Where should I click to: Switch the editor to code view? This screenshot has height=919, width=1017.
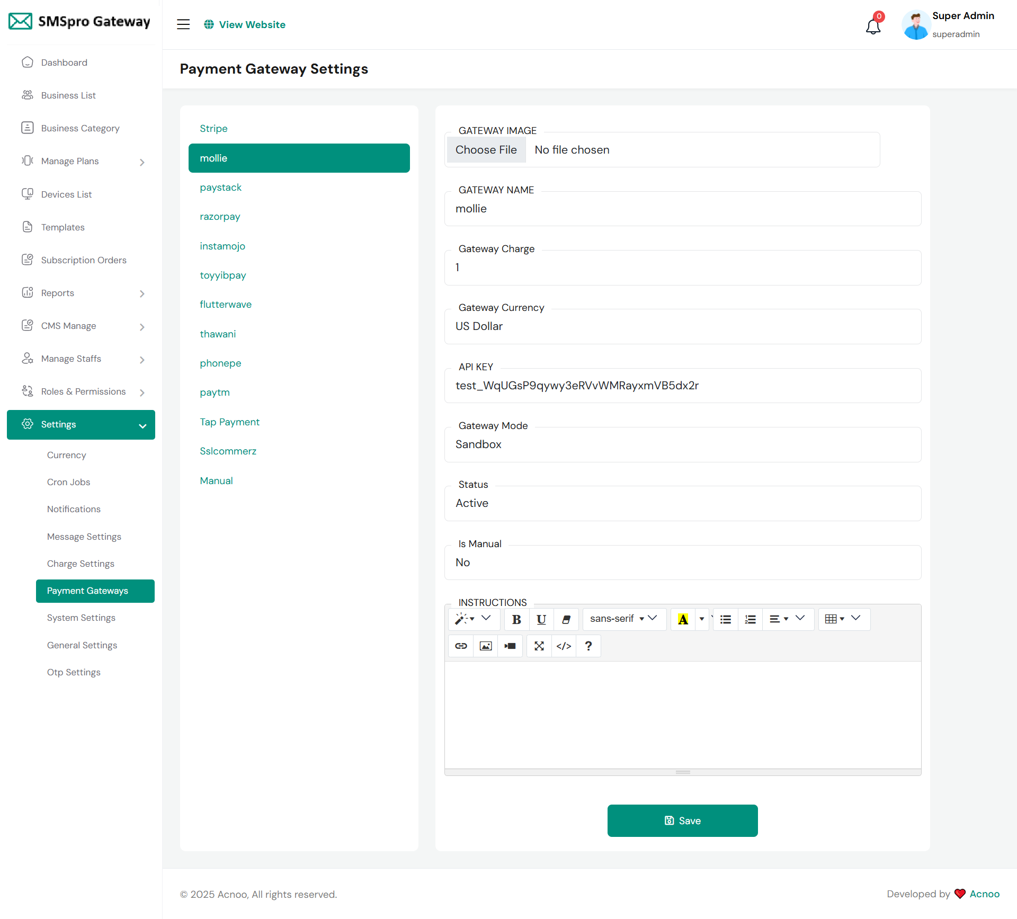564,646
